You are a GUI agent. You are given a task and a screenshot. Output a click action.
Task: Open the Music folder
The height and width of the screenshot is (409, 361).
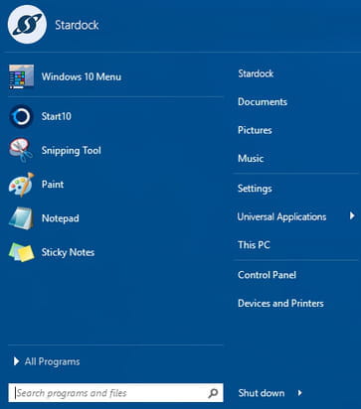click(251, 158)
